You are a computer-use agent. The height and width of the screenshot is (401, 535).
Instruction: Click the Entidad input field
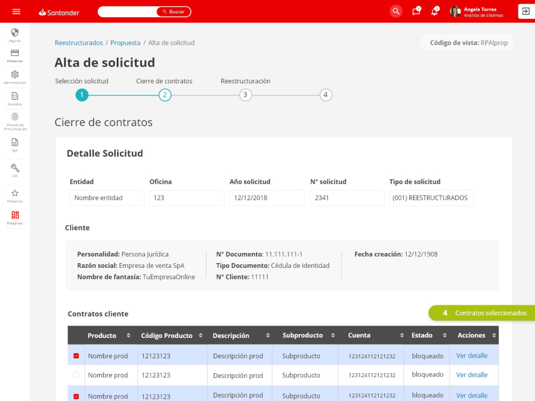pos(107,198)
